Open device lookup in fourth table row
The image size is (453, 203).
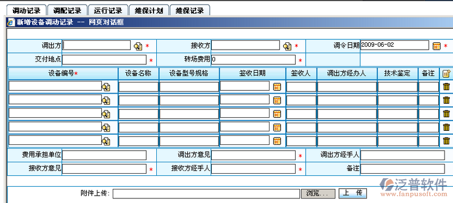106,127
